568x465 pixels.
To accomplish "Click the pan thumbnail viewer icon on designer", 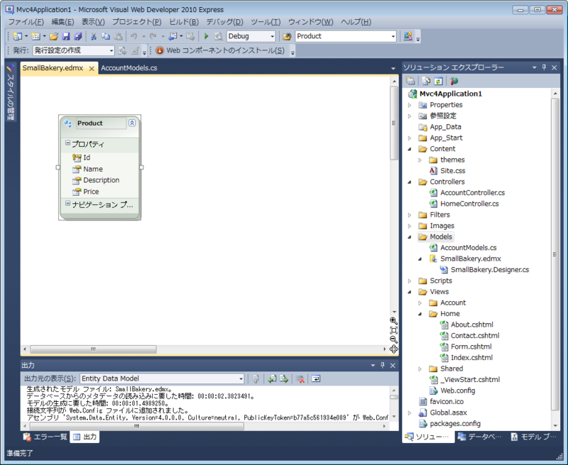I will [x=393, y=349].
